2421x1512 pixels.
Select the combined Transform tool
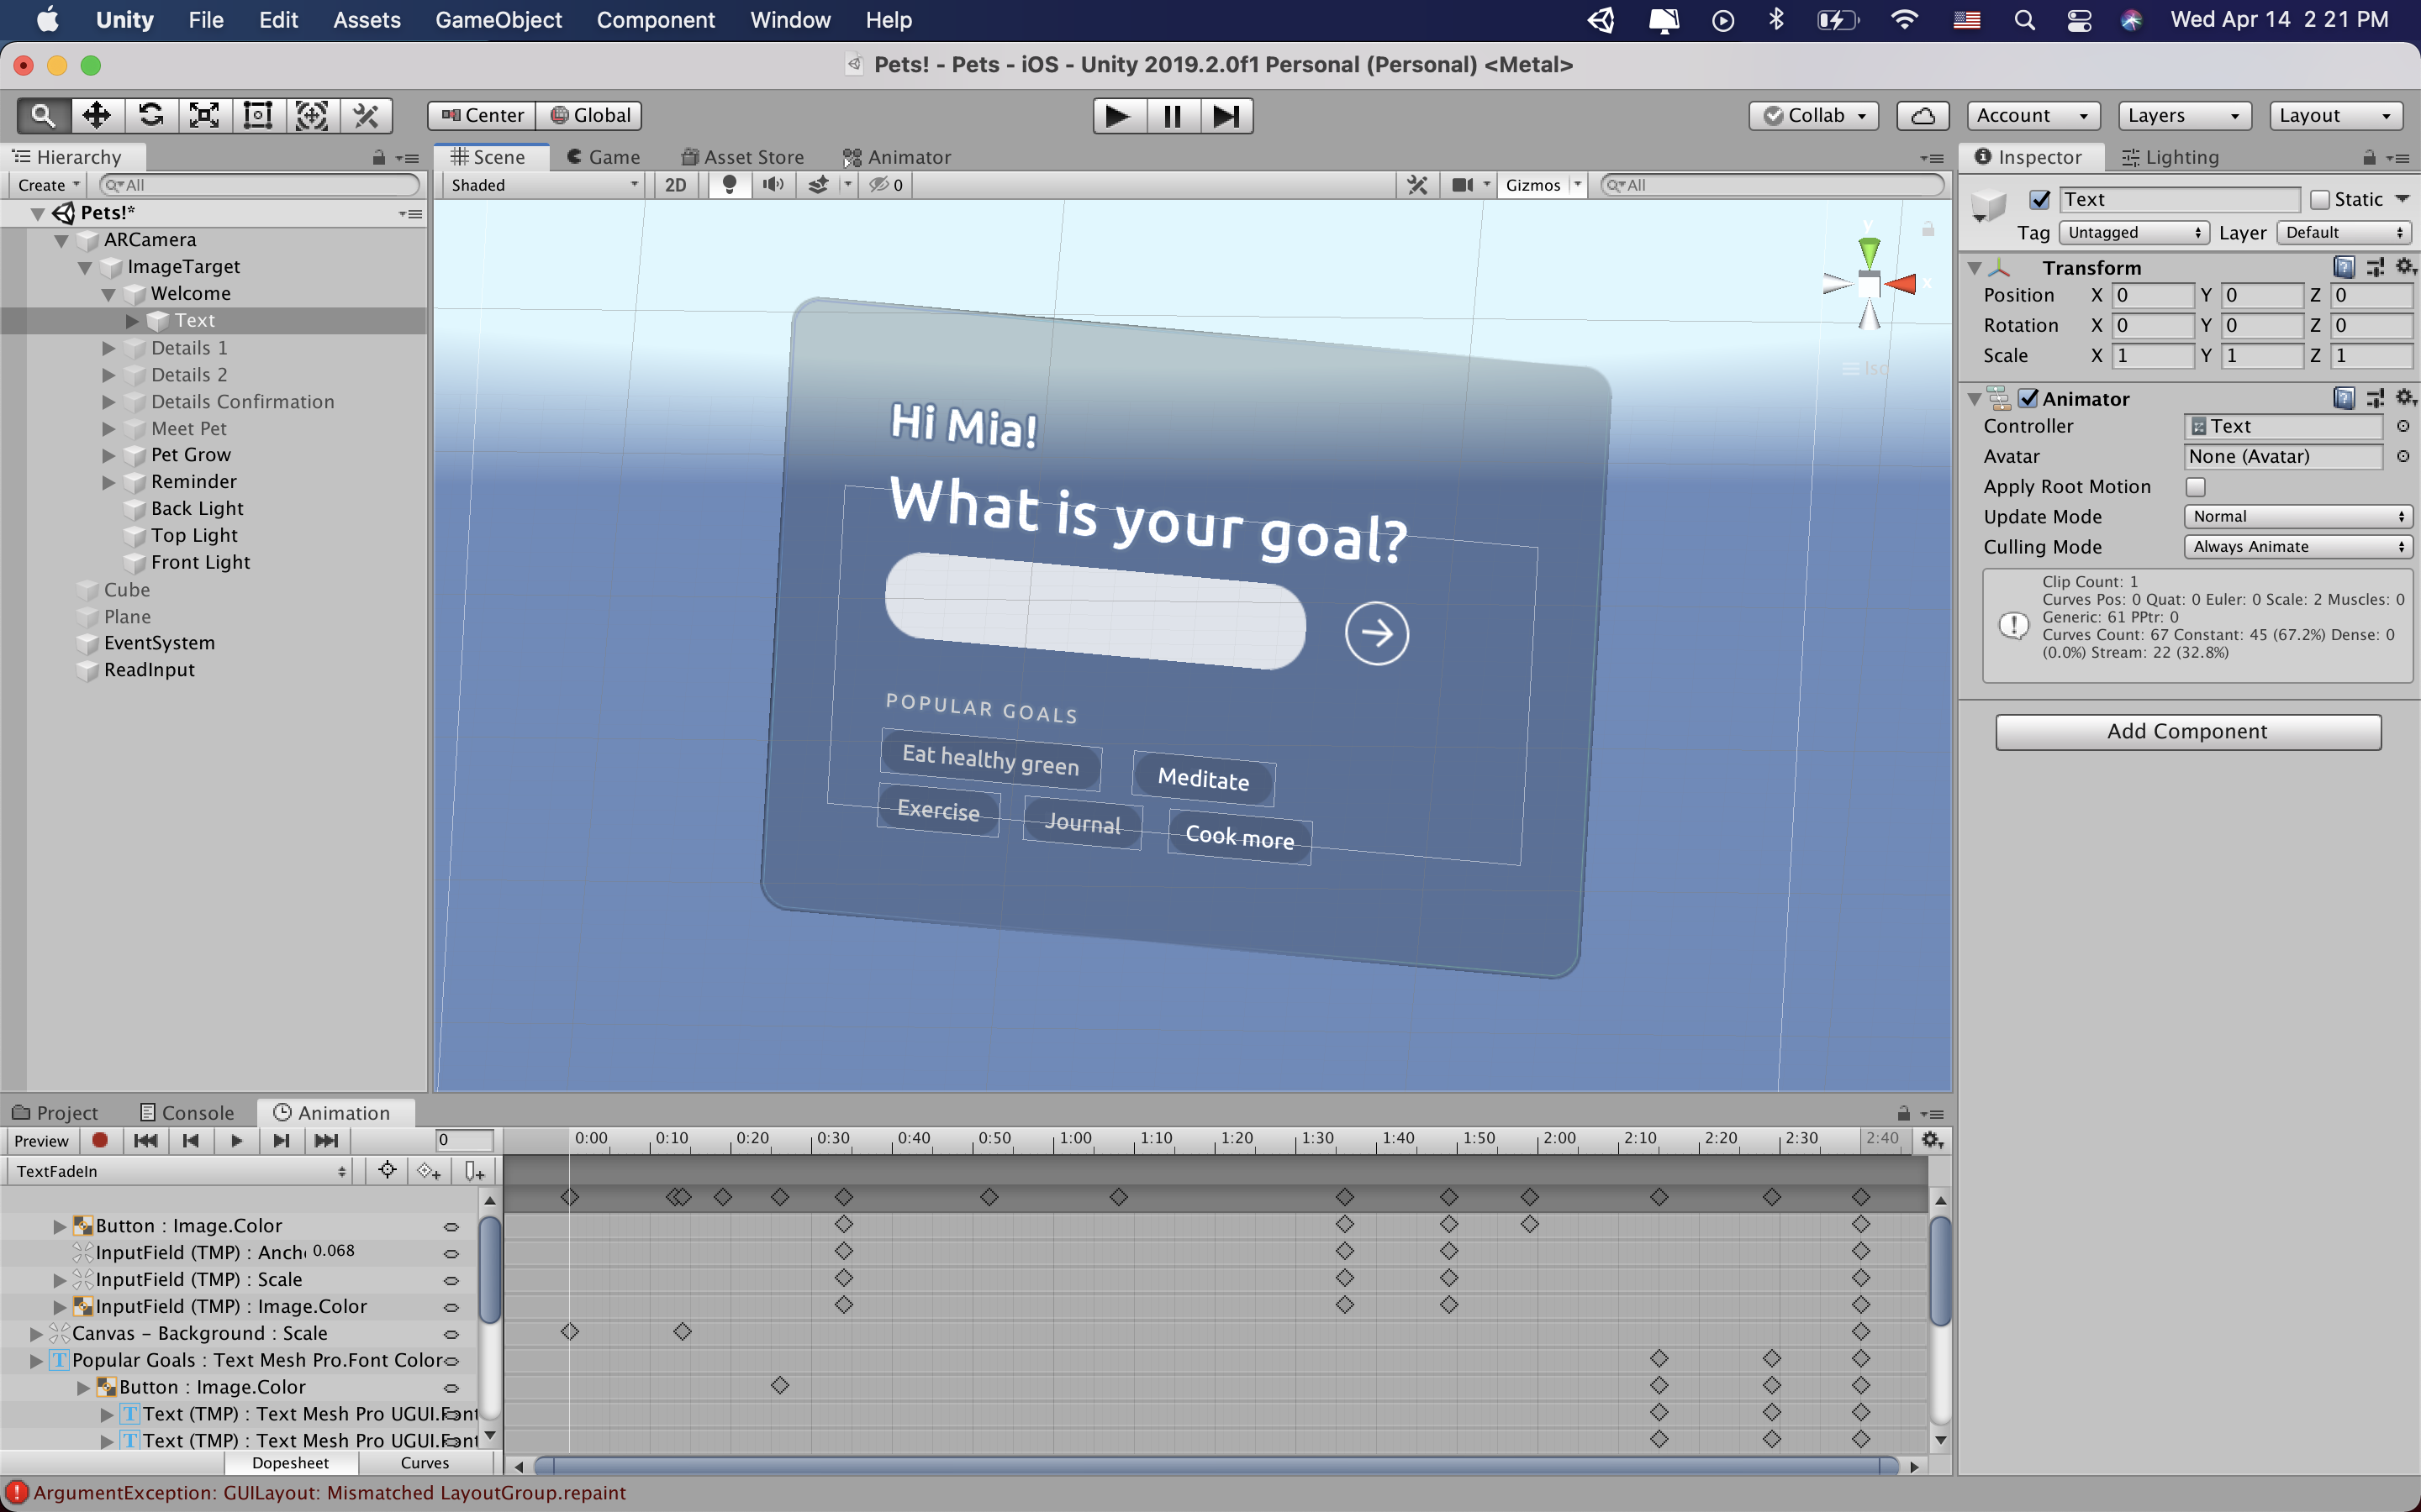tap(312, 116)
